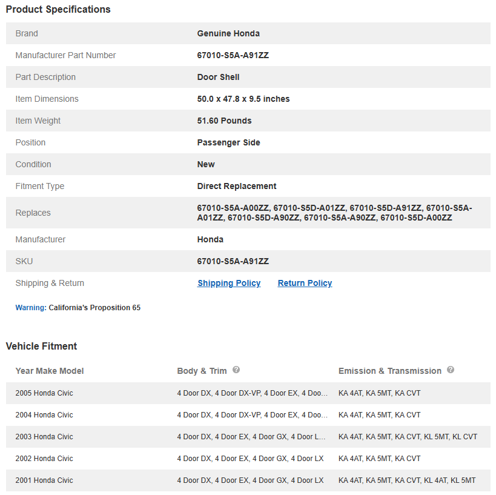Image resolution: width=496 pixels, height=495 pixels.
Task: Click the Year Make Model column header
Action: (x=50, y=371)
